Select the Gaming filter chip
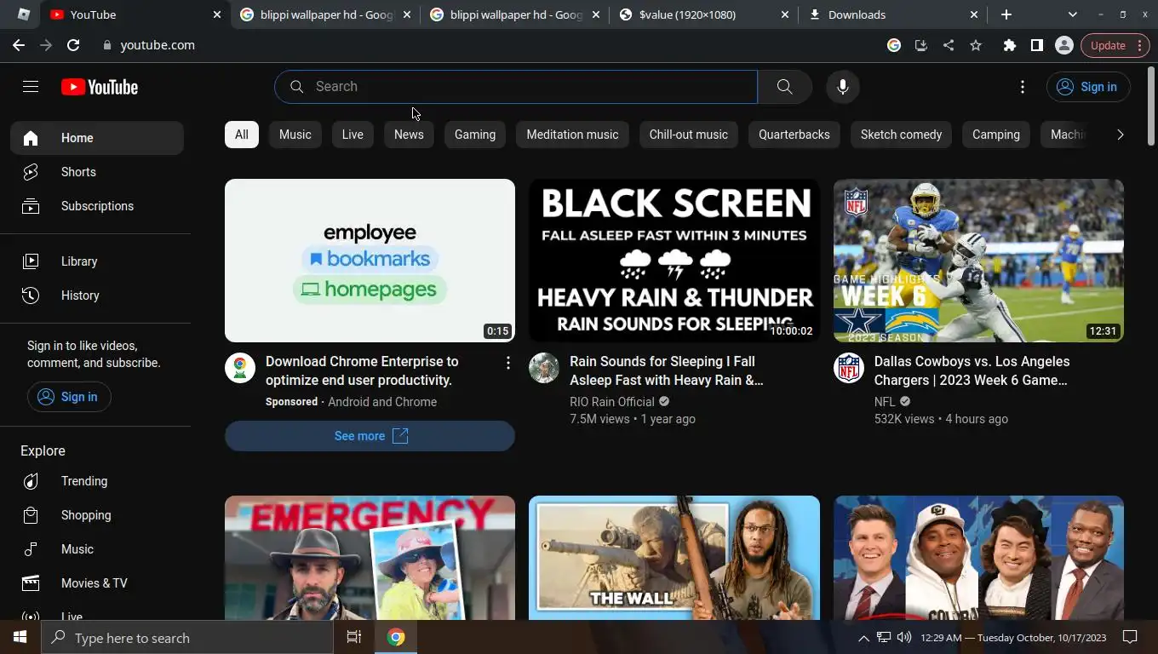Viewport: 1158px width, 654px height. tap(475, 135)
